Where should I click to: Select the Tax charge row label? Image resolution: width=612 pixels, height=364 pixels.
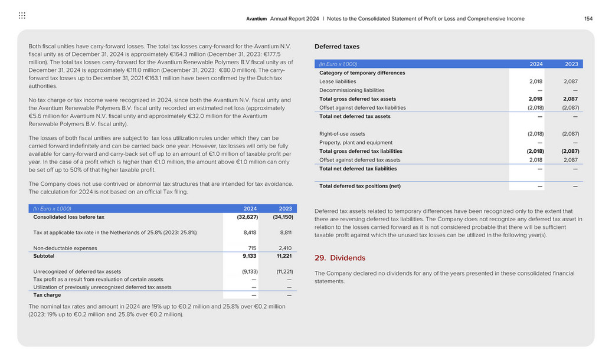coord(47,295)
